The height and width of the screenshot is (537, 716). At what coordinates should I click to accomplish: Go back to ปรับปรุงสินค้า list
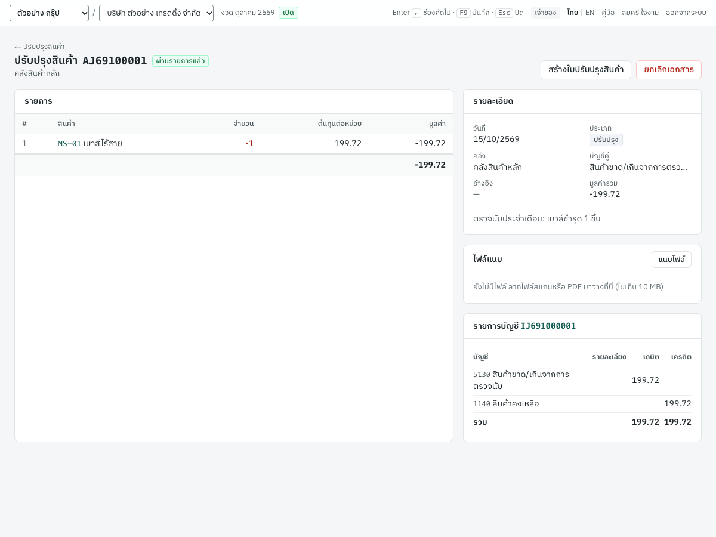click(39, 47)
